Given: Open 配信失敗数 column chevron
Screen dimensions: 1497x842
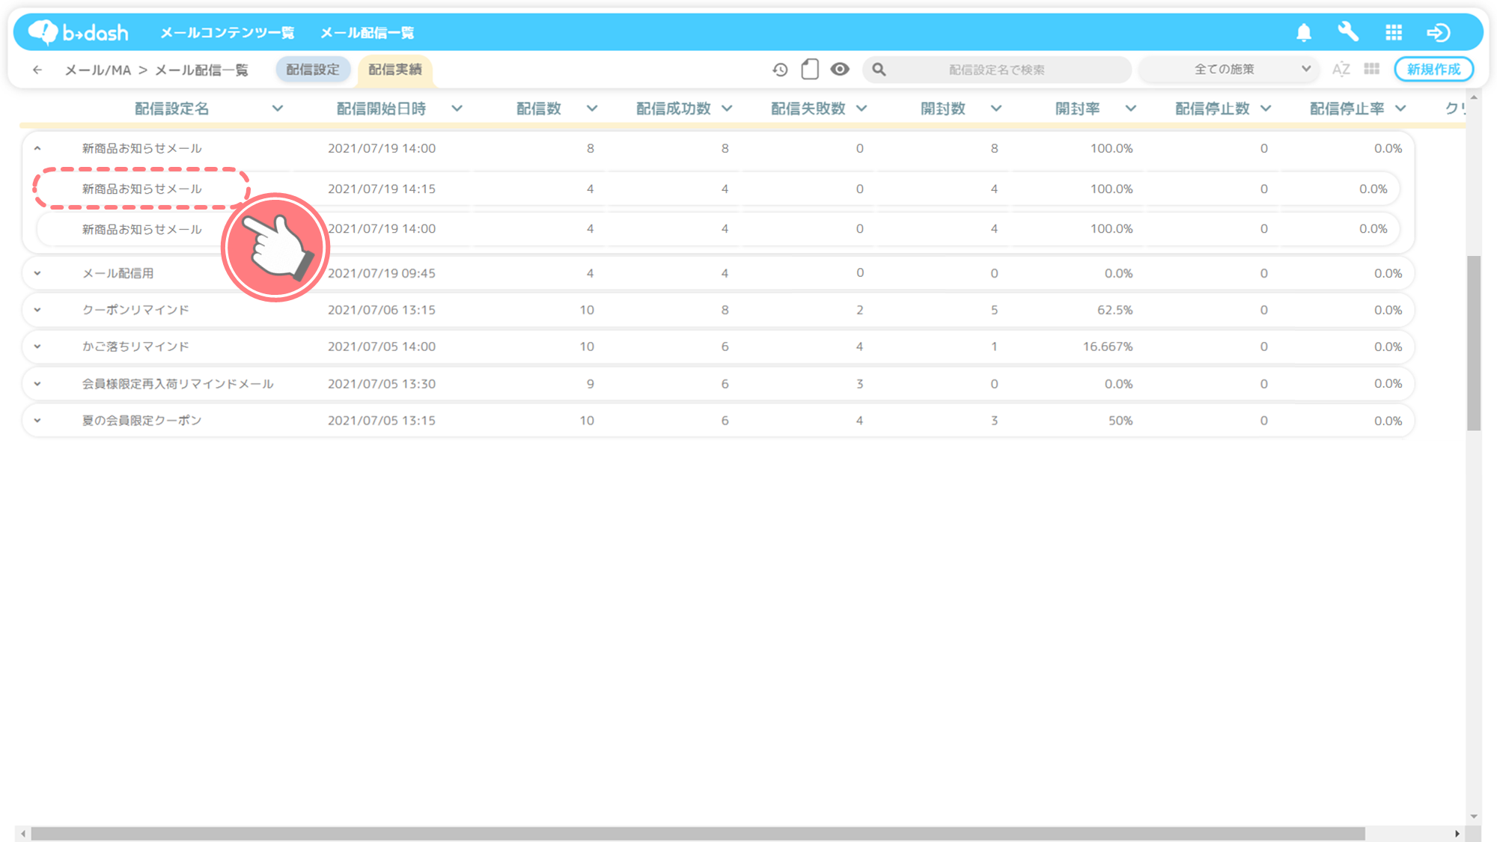Looking at the screenshot, I should (862, 109).
